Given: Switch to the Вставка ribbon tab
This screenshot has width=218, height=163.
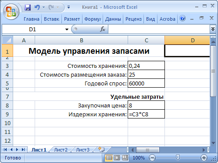Looking at the screenshot, I should (x=51, y=19).
